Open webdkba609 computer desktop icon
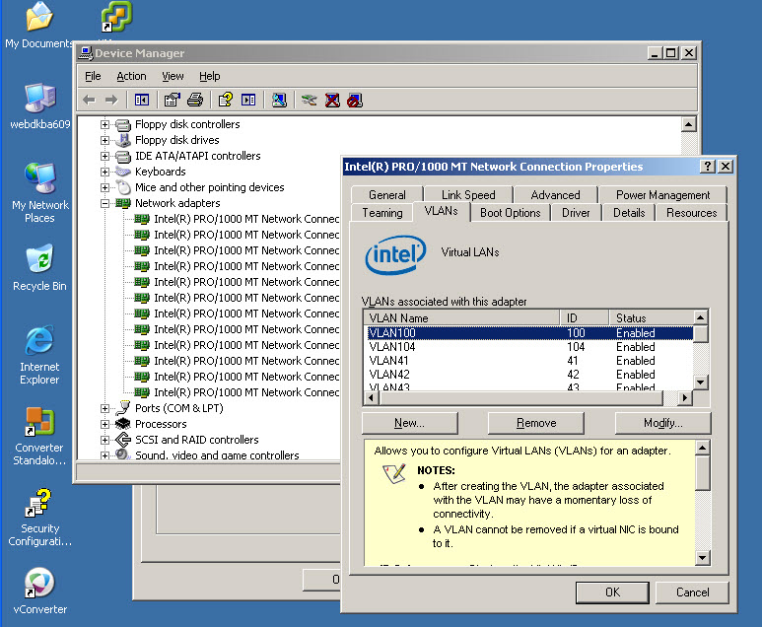Image resolution: width=762 pixels, height=627 pixels. pyautogui.click(x=40, y=105)
